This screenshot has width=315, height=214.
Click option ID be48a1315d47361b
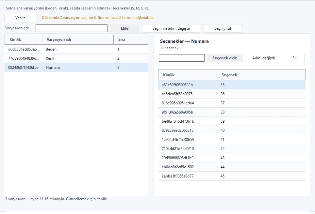(178, 121)
